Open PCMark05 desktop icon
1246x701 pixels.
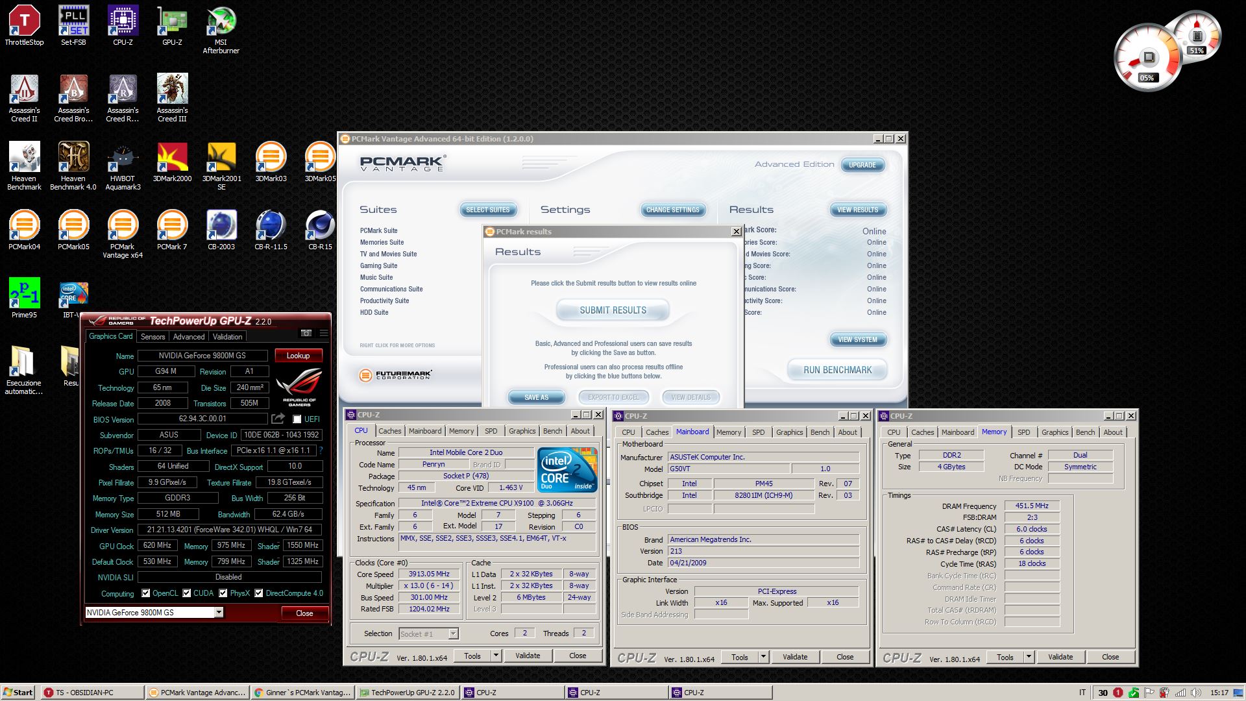(73, 230)
